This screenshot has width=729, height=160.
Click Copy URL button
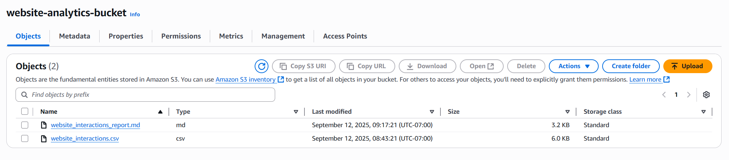coord(367,66)
